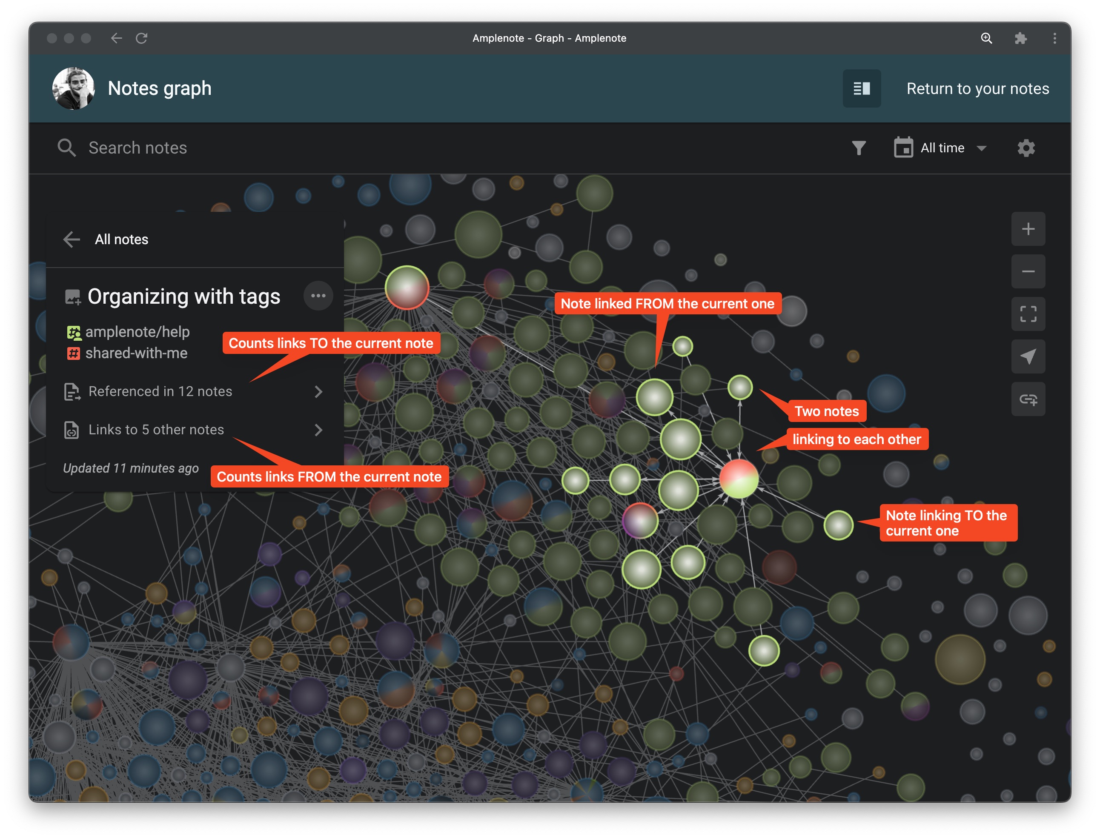Image resolution: width=1100 pixels, height=838 pixels.
Task: Select the shared-with-me tag
Action: pyautogui.click(x=136, y=353)
